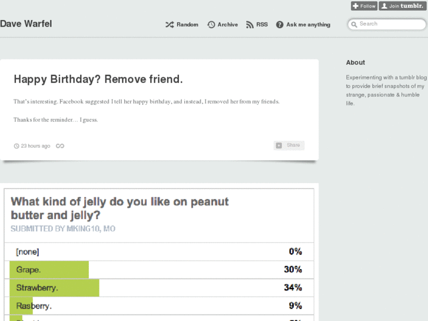Click the 23 hours ago timestamp
The width and height of the screenshot is (428, 321).
[35, 146]
